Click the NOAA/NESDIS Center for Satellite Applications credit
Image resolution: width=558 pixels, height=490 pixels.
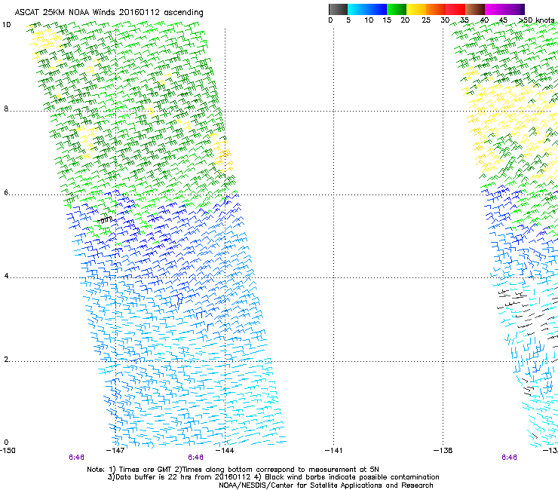tap(326, 485)
